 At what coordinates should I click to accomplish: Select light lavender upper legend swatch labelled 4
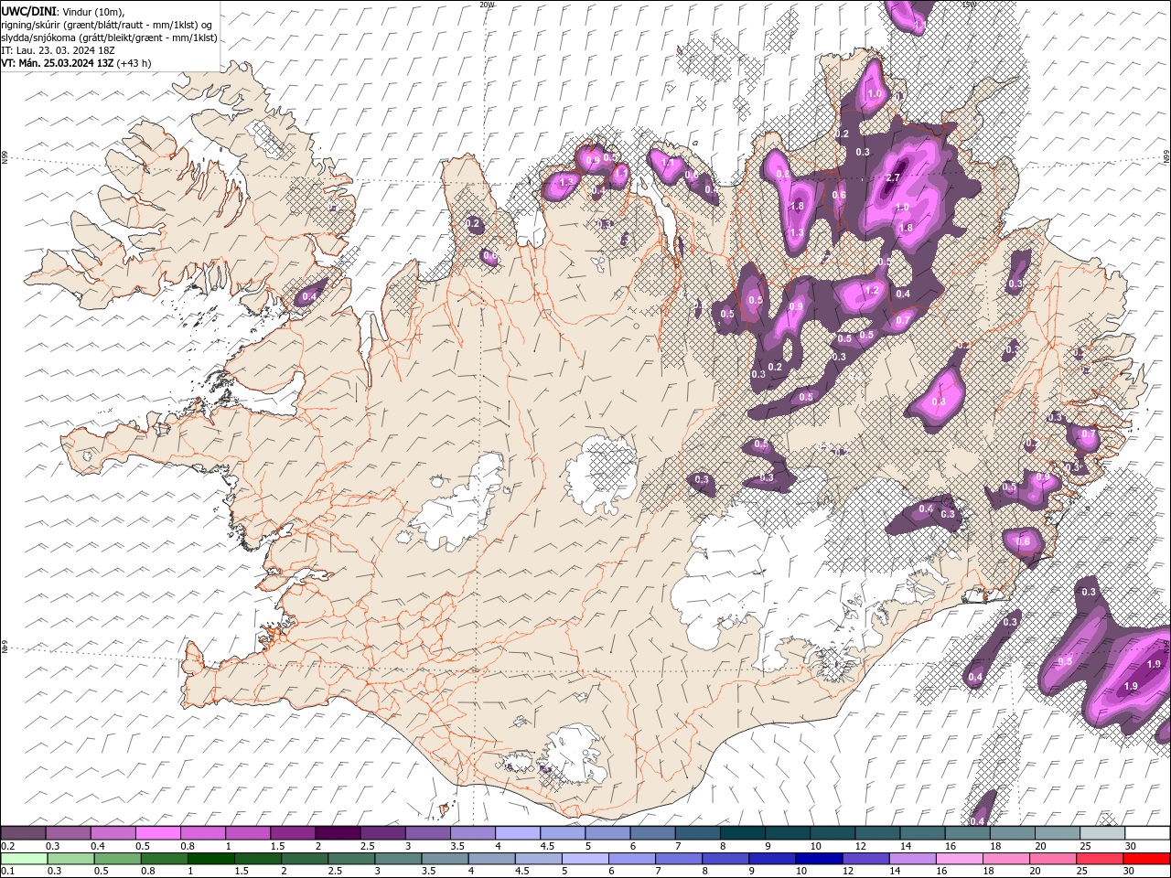(517, 833)
